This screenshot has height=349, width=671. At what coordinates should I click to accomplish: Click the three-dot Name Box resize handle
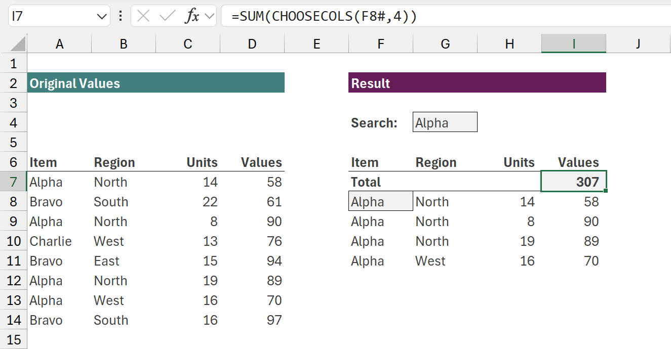pyautogui.click(x=120, y=16)
